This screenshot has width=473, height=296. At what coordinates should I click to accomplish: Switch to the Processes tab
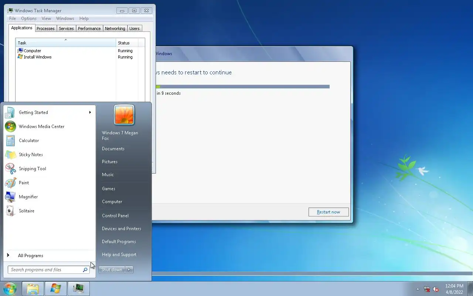[x=45, y=28]
